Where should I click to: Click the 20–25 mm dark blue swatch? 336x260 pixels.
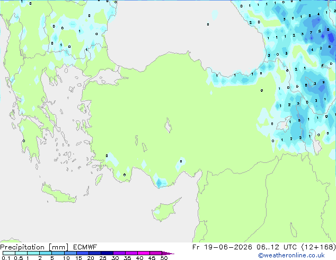click(x=94, y=253)
